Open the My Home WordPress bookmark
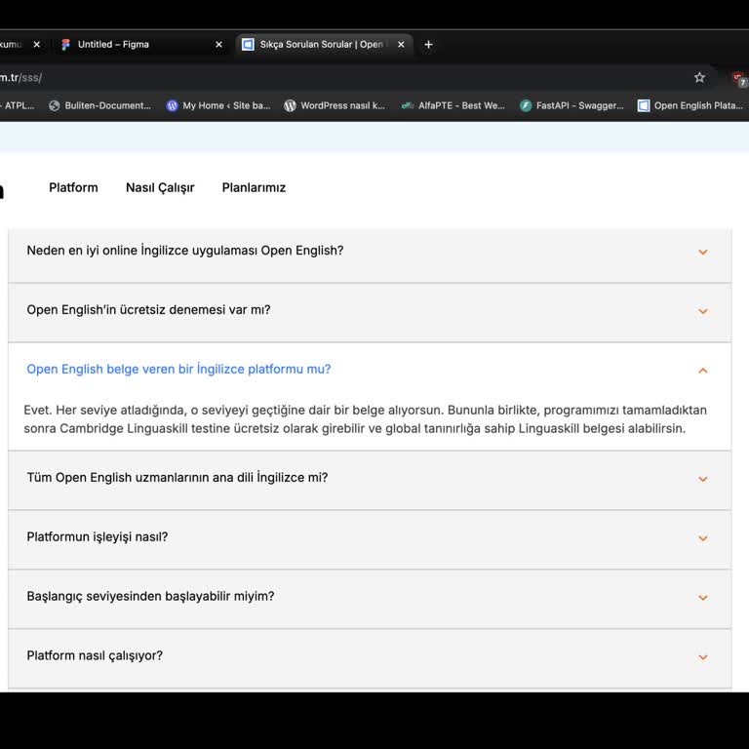 click(x=218, y=105)
